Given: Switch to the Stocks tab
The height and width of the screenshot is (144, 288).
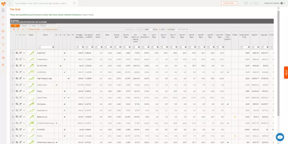Looking at the screenshot, I should (24, 26).
